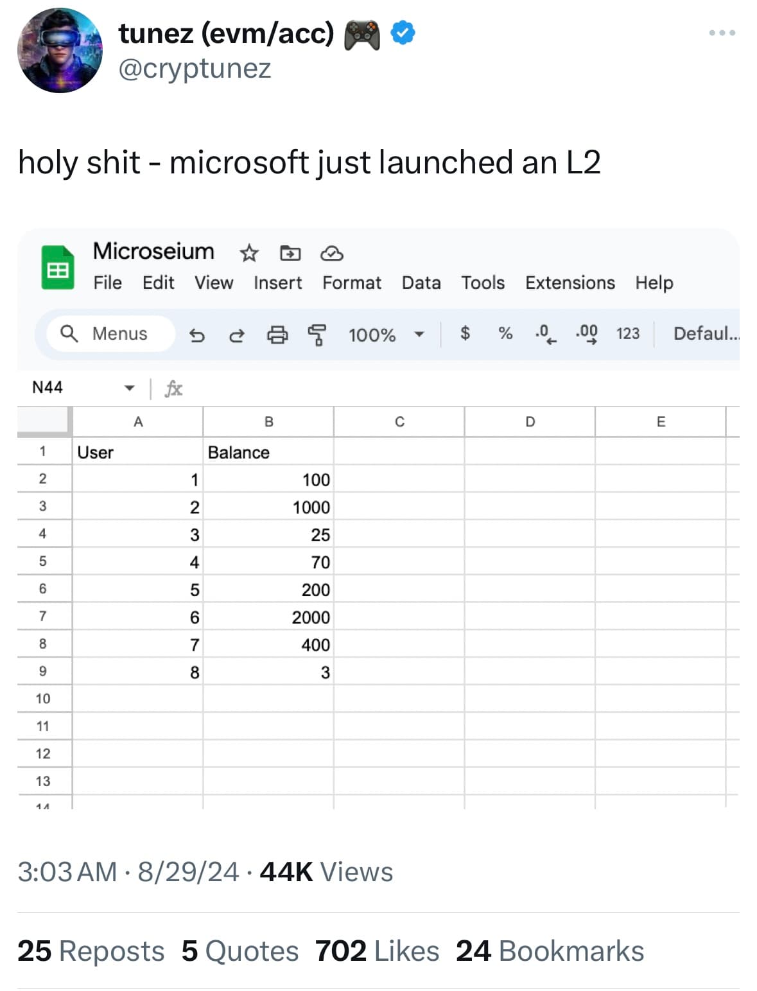Viewport: 757px width, 991px height.
Task: Expand the N44 name box dropdown
Action: pyautogui.click(x=129, y=388)
